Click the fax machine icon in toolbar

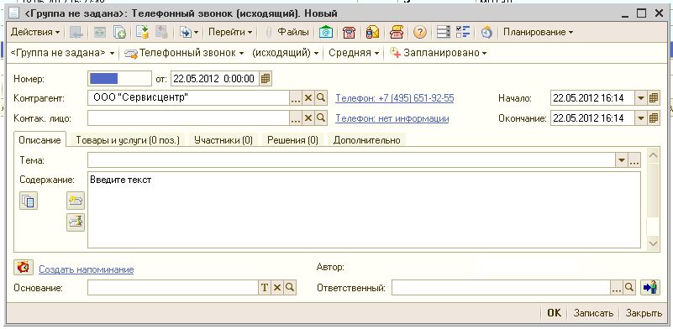pyautogui.click(x=397, y=32)
